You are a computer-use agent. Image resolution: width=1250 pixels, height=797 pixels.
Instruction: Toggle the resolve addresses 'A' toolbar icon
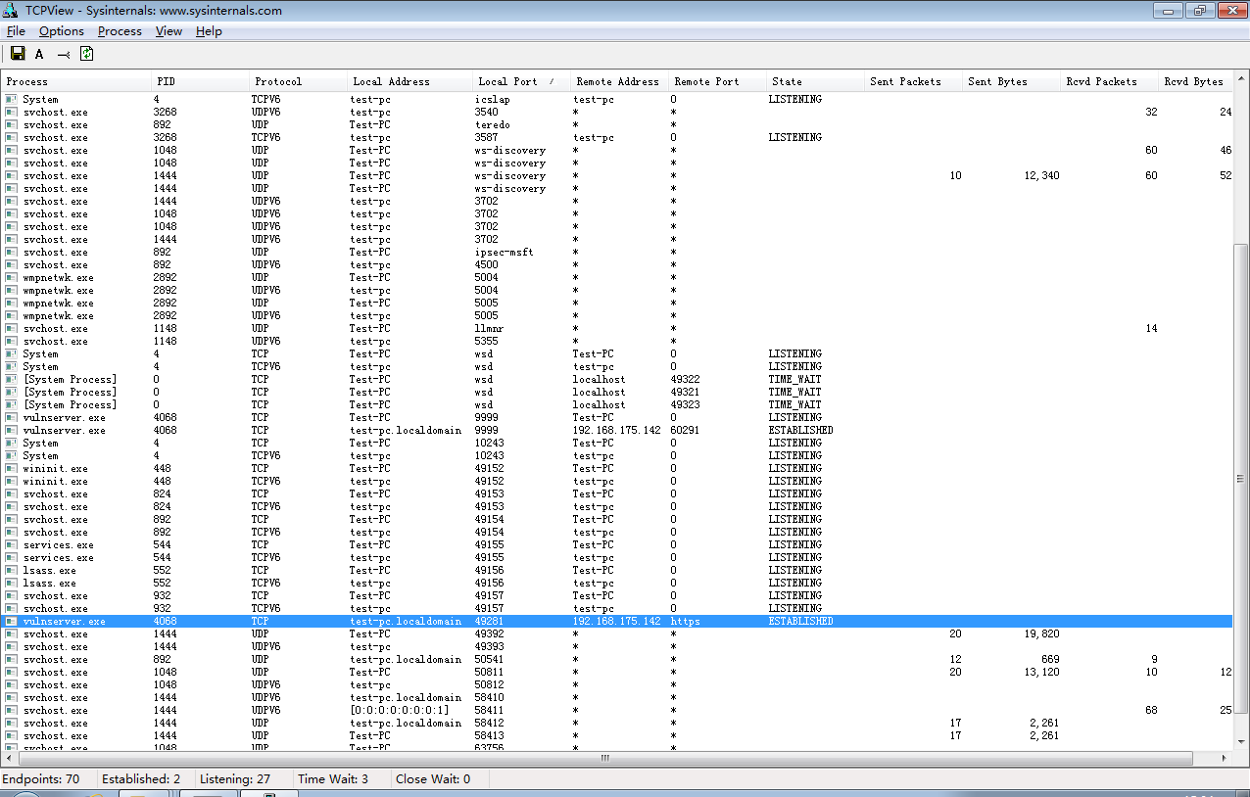(39, 54)
